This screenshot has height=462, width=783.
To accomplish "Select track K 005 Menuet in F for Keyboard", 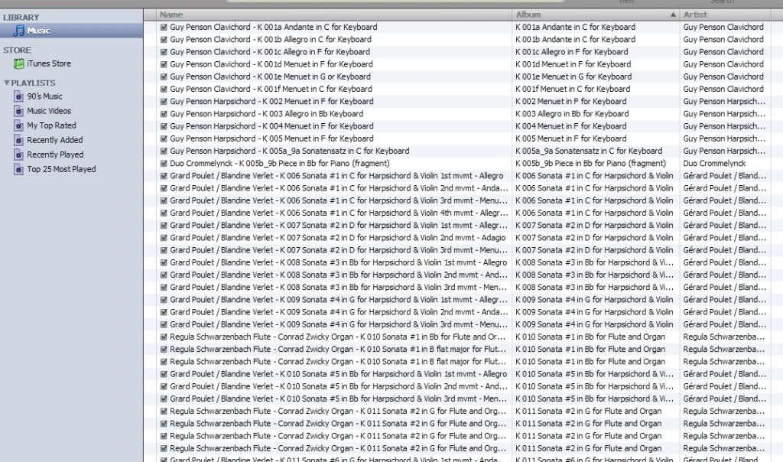I will pos(271,138).
